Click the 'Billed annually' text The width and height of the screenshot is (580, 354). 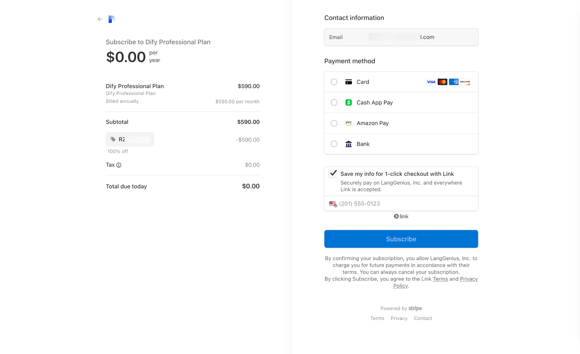tap(122, 101)
